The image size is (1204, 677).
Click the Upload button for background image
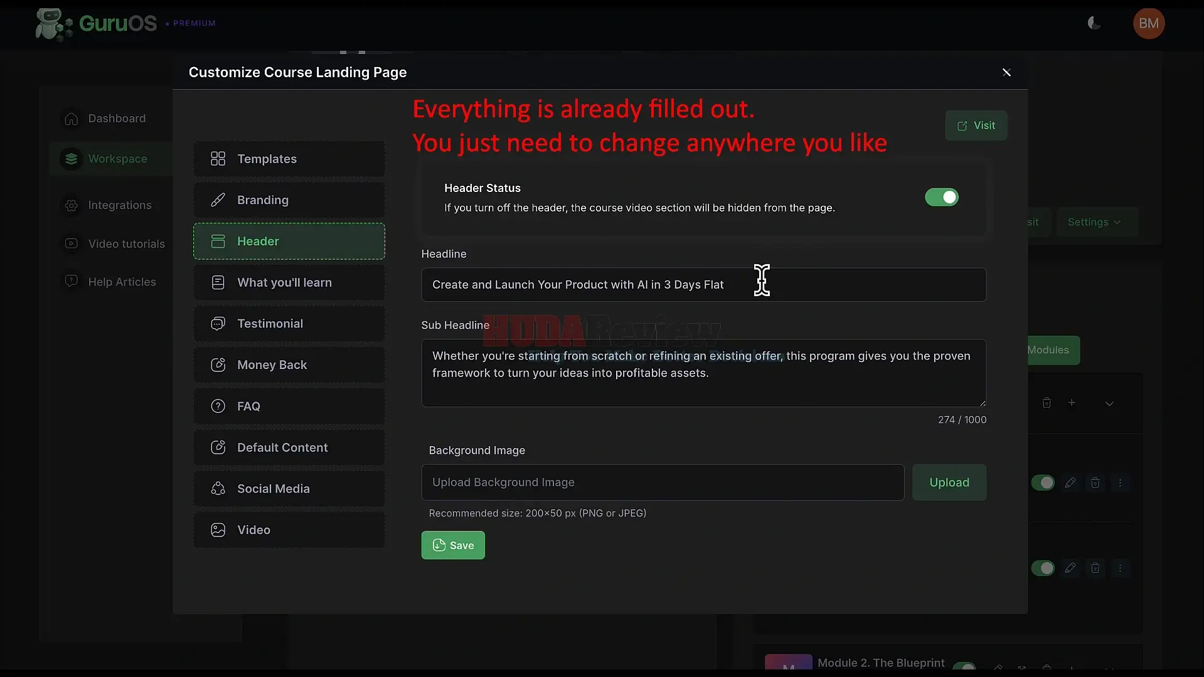coord(949,482)
